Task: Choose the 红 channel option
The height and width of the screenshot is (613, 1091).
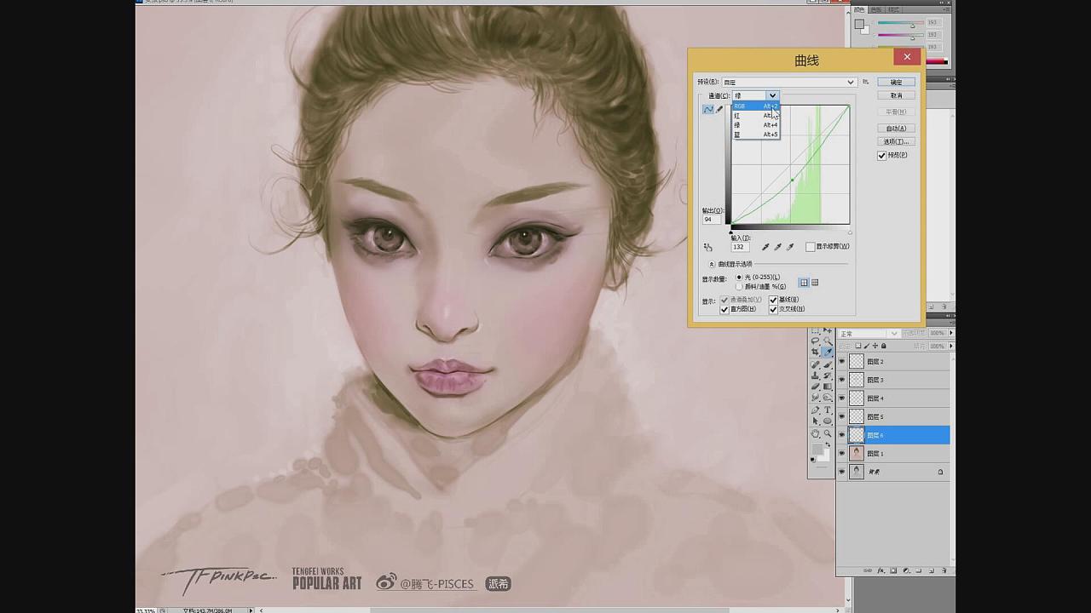Action: [x=756, y=115]
